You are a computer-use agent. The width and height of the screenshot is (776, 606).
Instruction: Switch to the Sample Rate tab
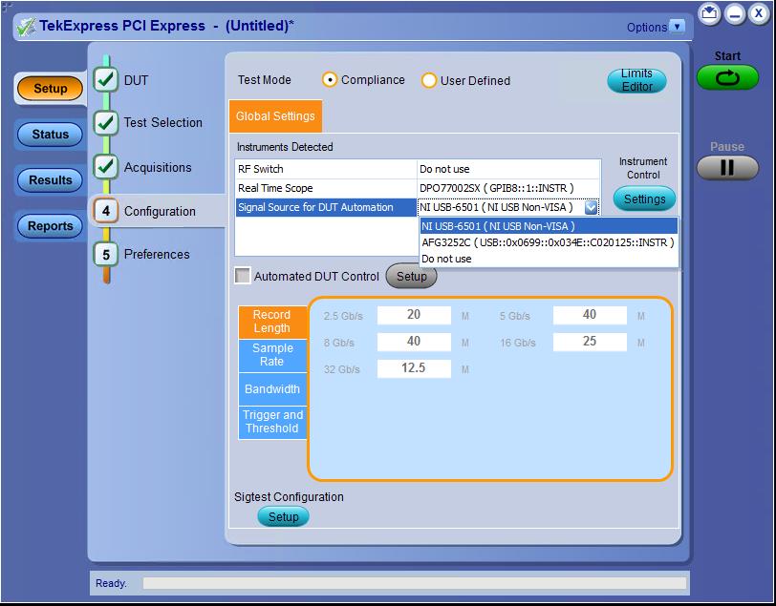coord(272,355)
